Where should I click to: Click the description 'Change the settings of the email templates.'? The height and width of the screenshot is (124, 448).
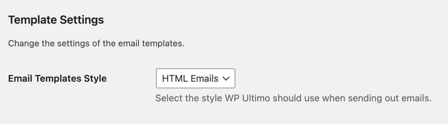click(96, 44)
